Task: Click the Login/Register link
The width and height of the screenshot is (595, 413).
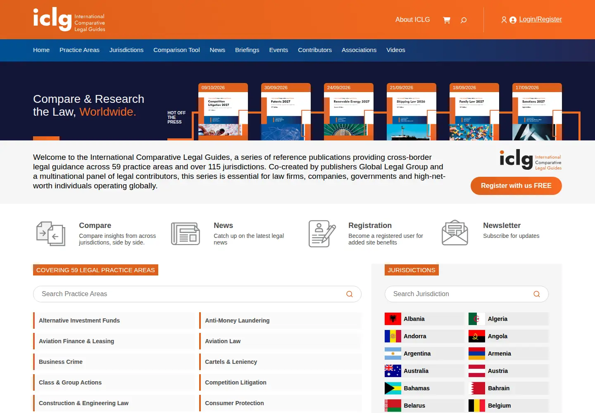Action: coord(540,19)
